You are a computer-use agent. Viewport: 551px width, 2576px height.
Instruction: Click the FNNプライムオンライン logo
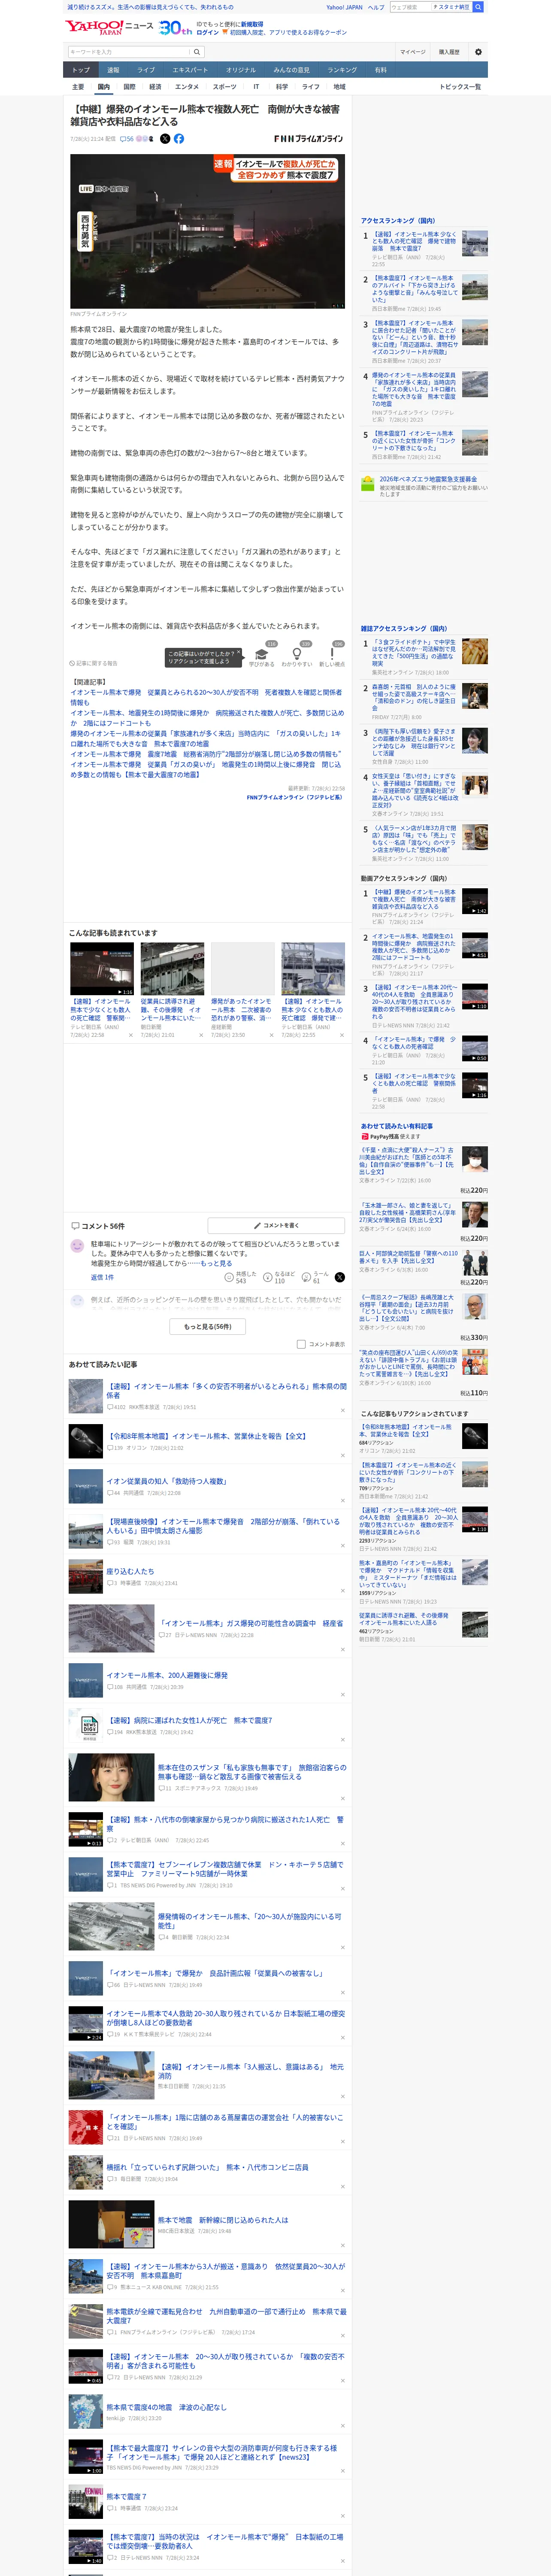(x=308, y=139)
